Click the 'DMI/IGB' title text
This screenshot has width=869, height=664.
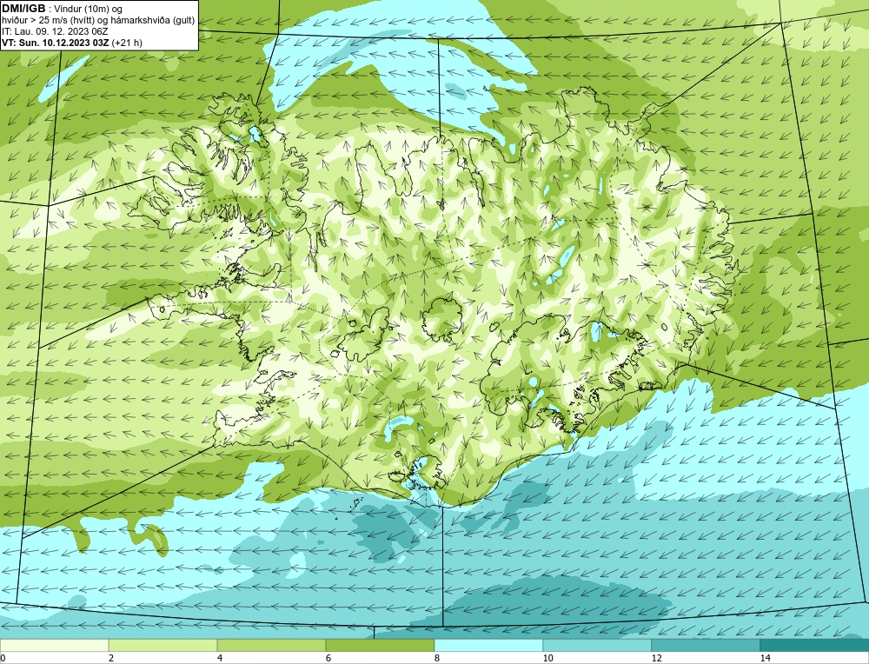click(x=23, y=9)
